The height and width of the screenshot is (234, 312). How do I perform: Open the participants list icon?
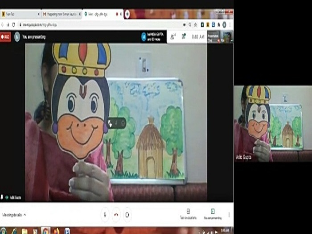173,37
